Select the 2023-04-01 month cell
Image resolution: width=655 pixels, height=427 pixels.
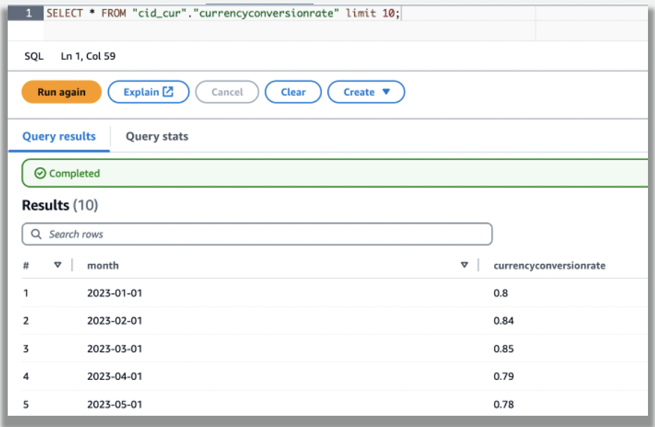115,376
